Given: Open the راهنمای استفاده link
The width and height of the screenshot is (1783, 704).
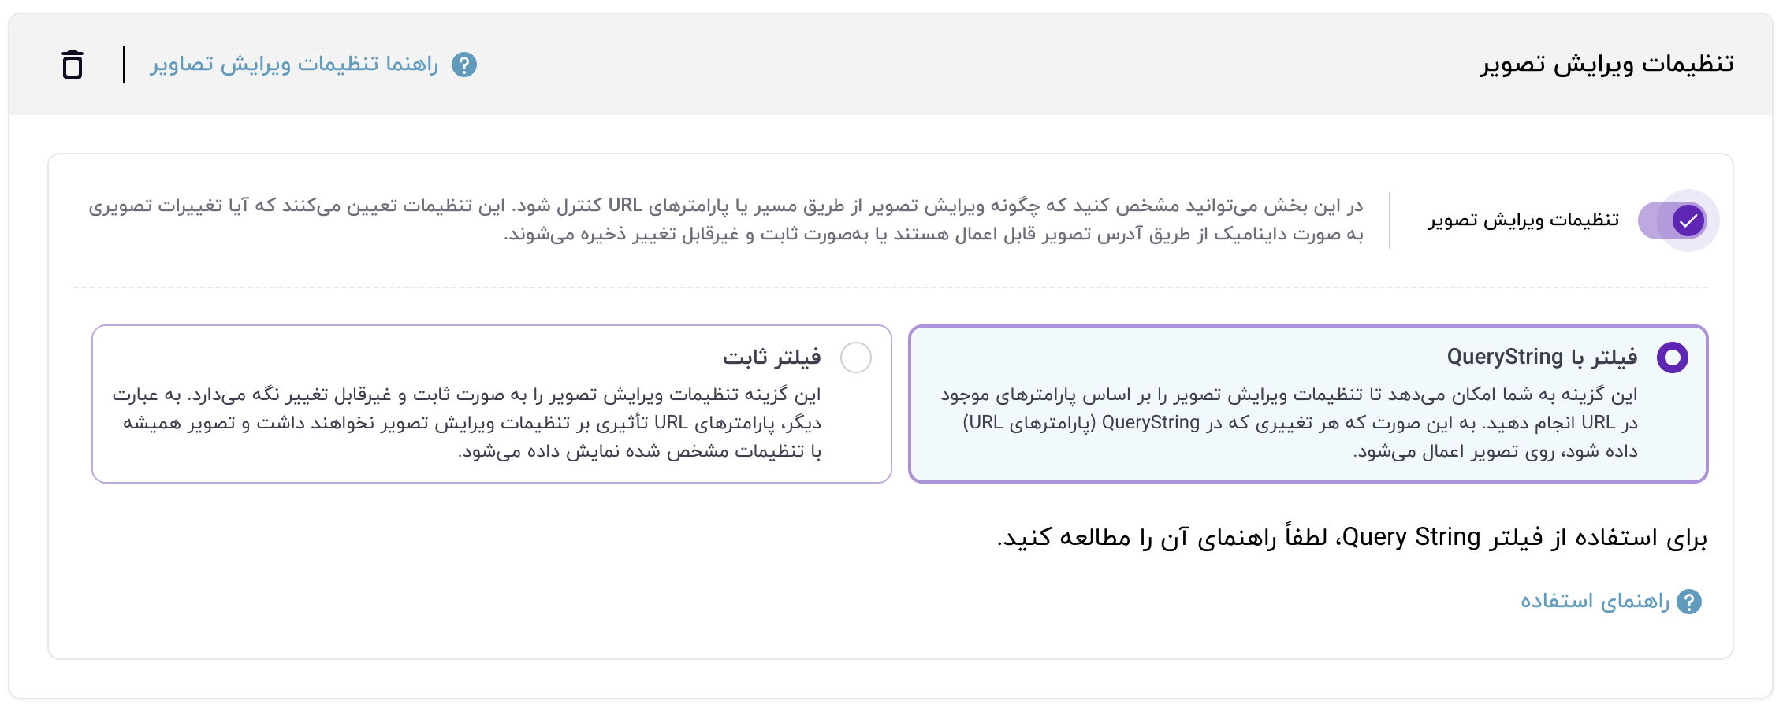Looking at the screenshot, I should pyautogui.click(x=1595, y=602).
